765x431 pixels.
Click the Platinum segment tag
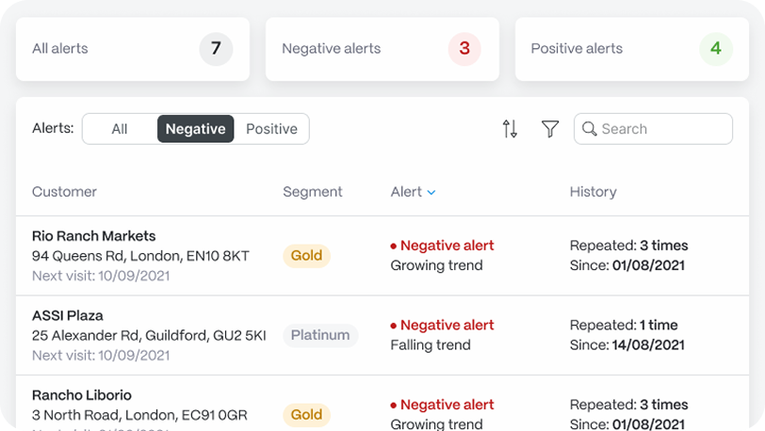pos(320,335)
